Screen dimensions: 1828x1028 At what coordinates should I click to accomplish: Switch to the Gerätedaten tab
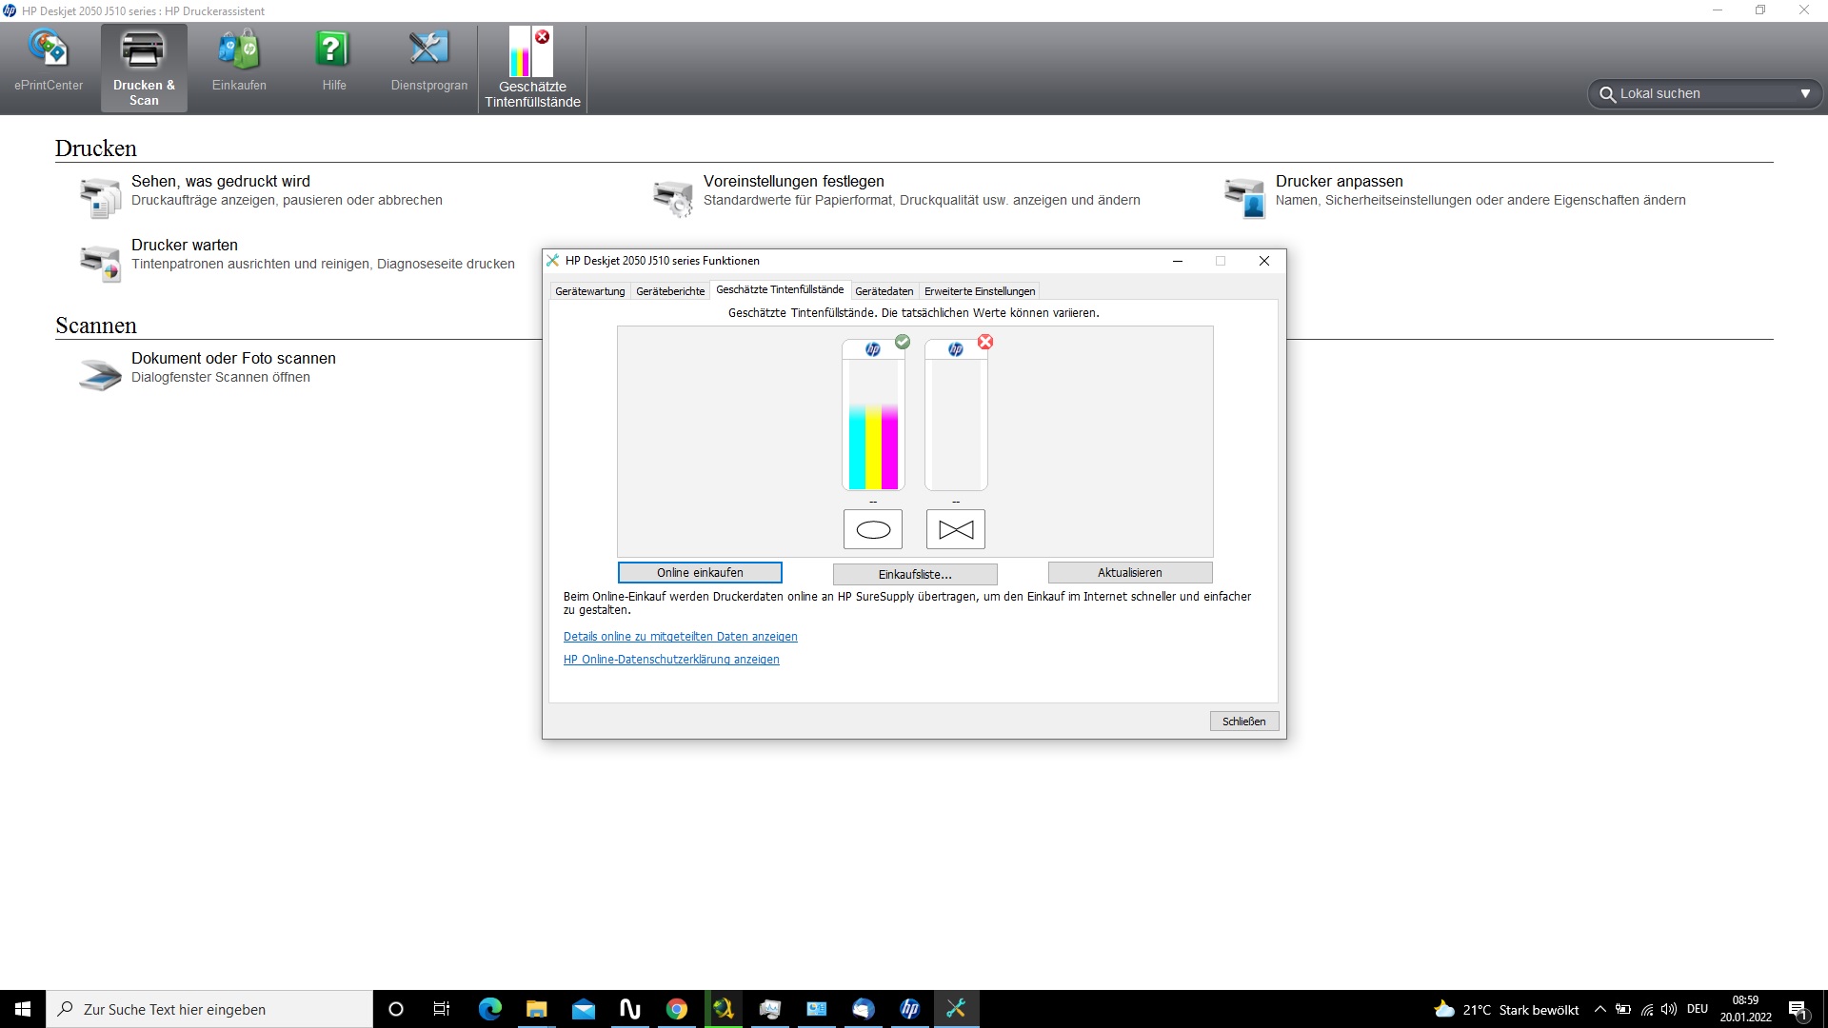(884, 291)
